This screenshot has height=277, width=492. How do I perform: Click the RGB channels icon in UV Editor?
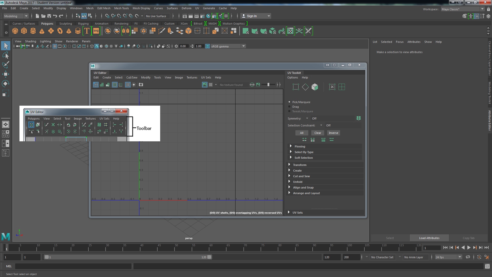click(252, 85)
